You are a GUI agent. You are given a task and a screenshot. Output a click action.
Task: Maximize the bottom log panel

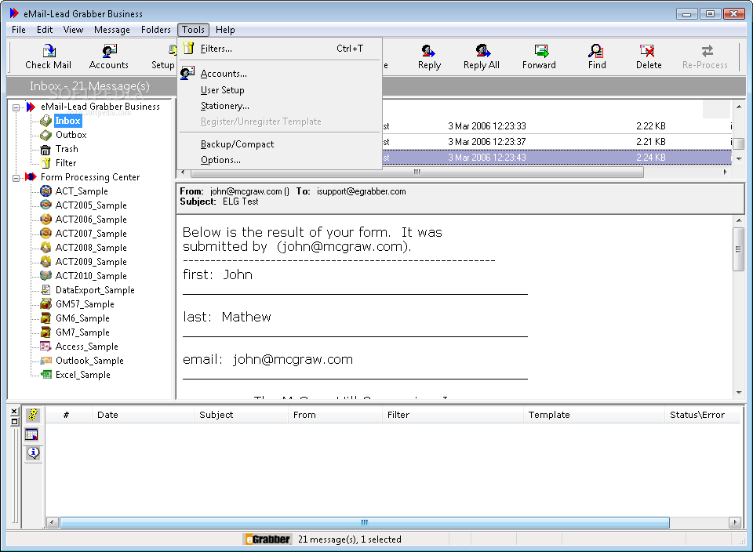click(x=14, y=421)
